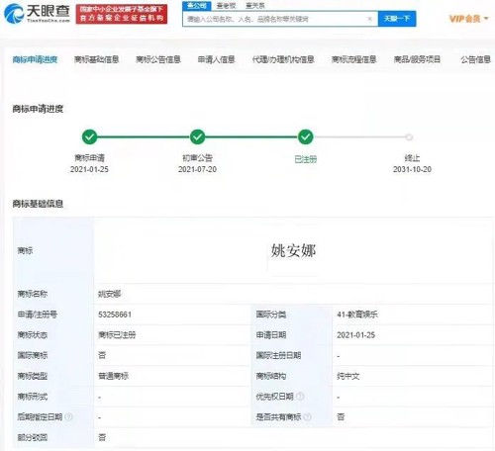Switch to the 商标公告信息 tab

click(x=158, y=59)
